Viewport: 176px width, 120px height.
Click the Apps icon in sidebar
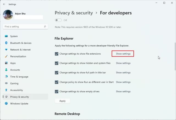pos(6,63)
